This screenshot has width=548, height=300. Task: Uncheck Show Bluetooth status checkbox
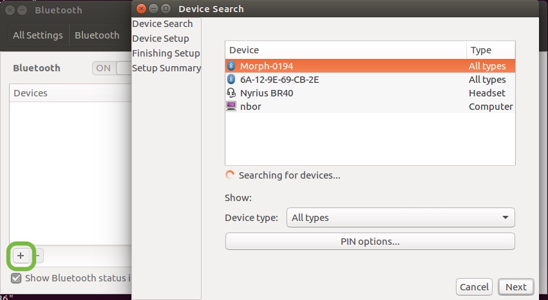click(16, 278)
